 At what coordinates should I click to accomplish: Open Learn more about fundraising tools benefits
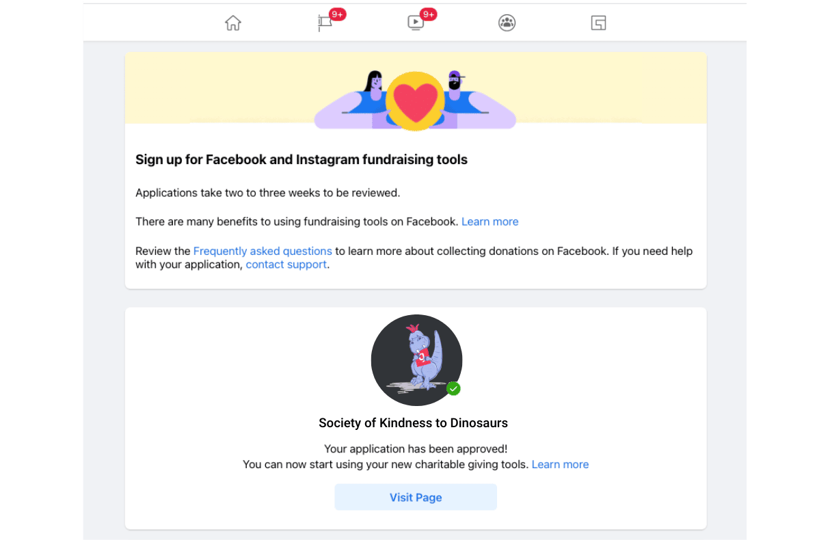490,221
